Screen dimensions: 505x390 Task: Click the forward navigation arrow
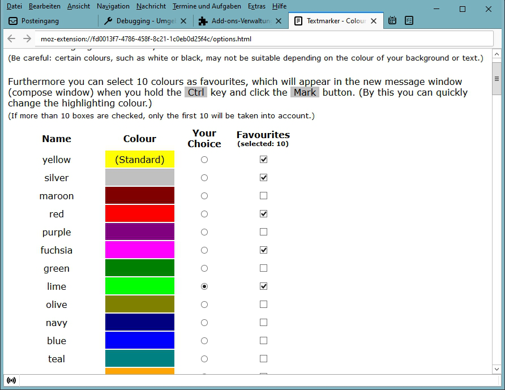click(27, 38)
